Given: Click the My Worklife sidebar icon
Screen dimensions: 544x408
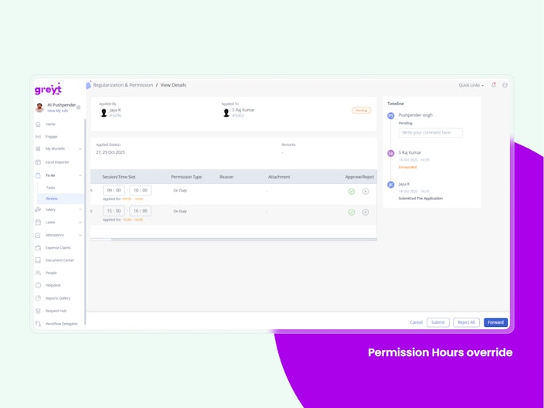Looking at the screenshot, I should click(38, 149).
